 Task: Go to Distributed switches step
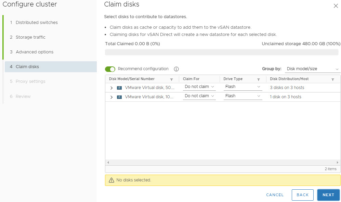(37, 23)
